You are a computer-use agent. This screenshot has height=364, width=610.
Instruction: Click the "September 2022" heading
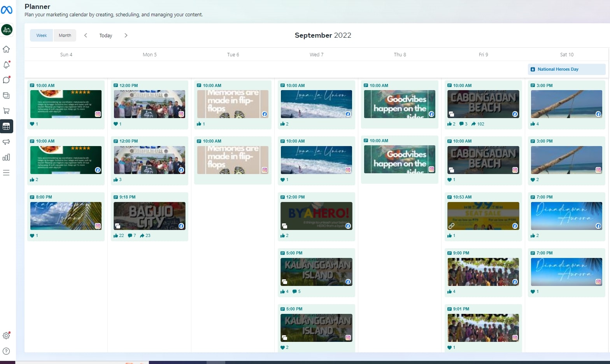(323, 35)
